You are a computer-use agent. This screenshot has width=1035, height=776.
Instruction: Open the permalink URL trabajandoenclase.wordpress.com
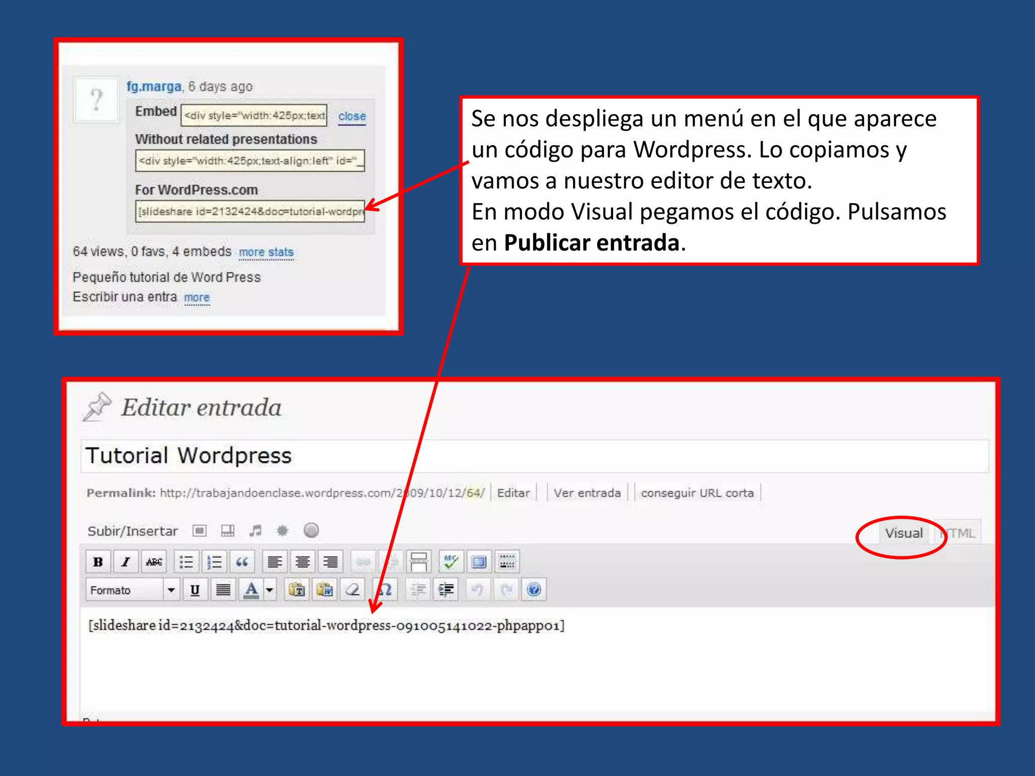tap(322, 493)
